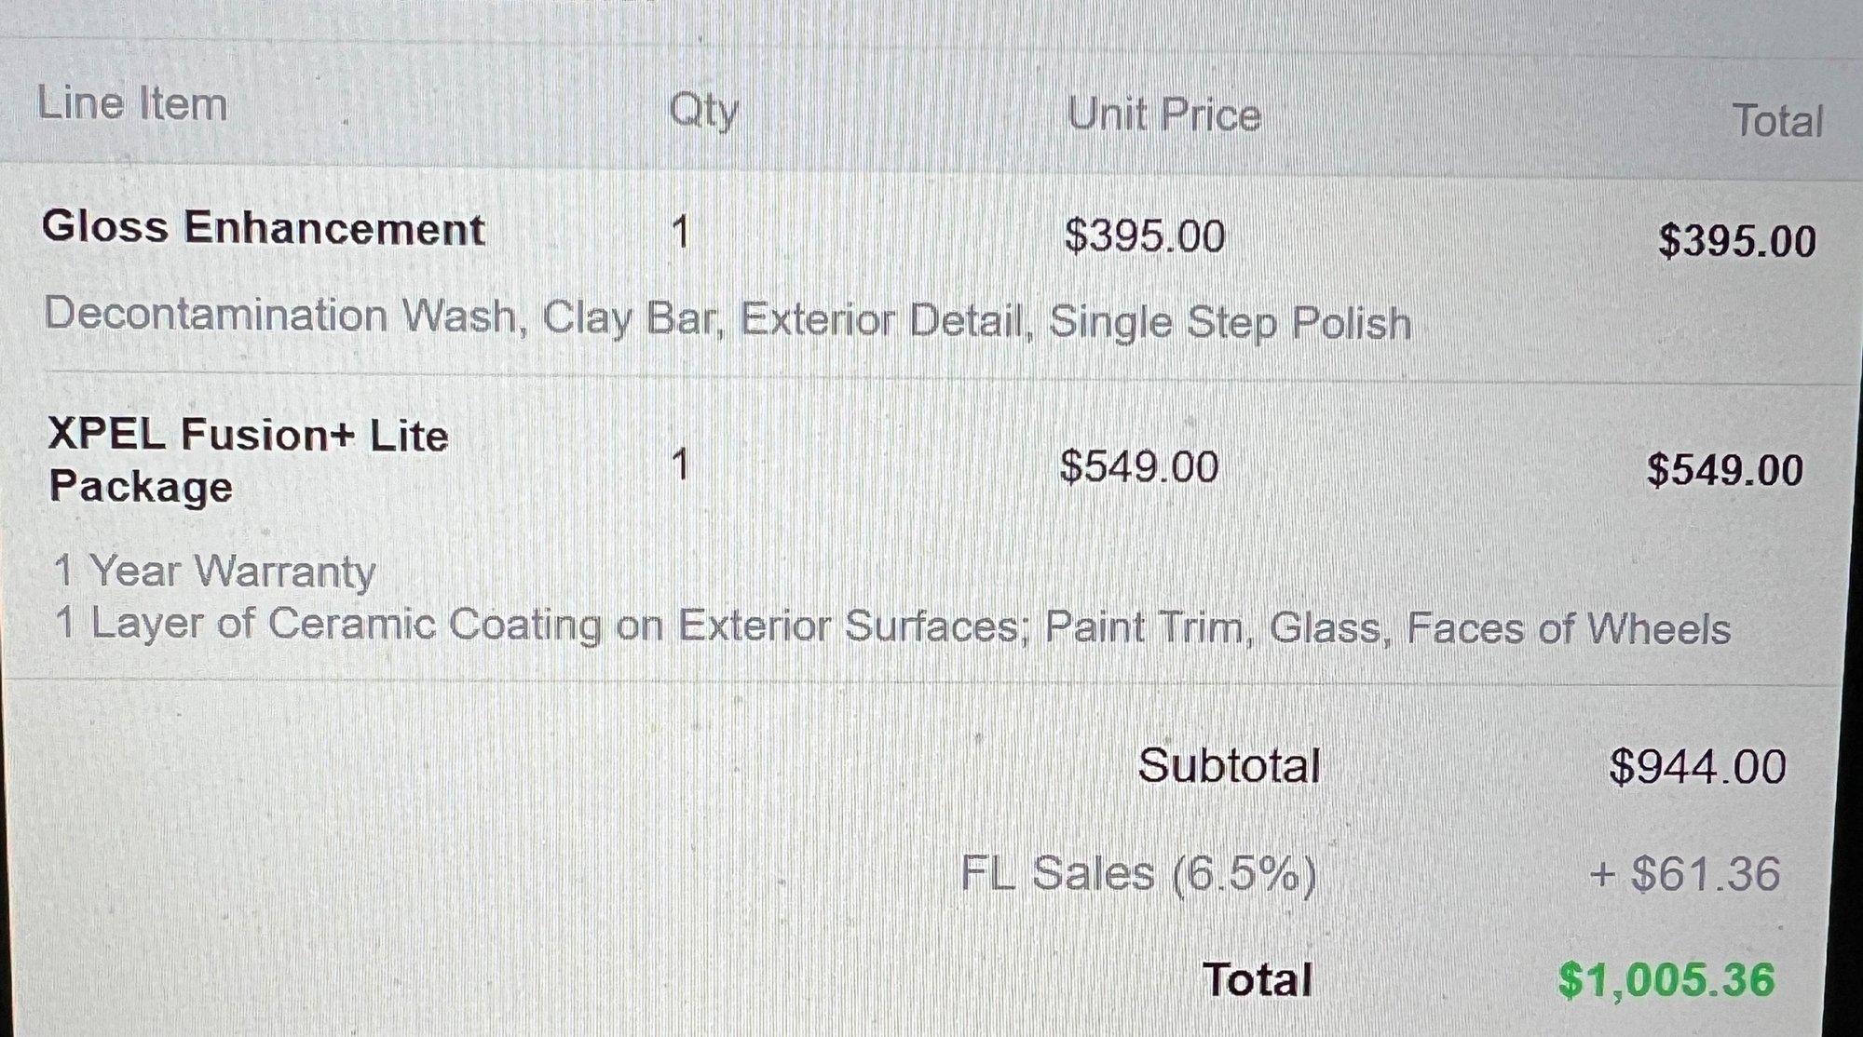Click the Gloss Enhancement quantity value
1863x1037 pixels.
pos(681,232)
